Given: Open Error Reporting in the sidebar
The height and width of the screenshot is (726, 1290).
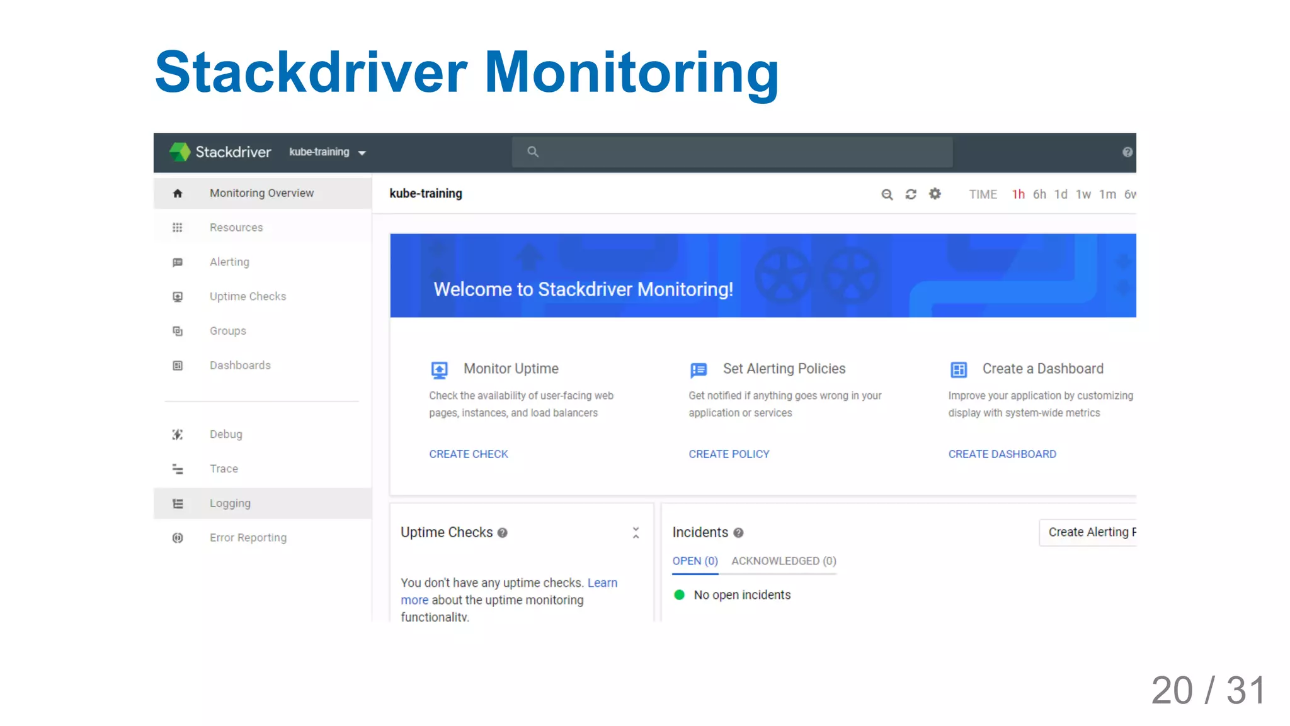Looking at the screenshot, I should pos(263,538).
